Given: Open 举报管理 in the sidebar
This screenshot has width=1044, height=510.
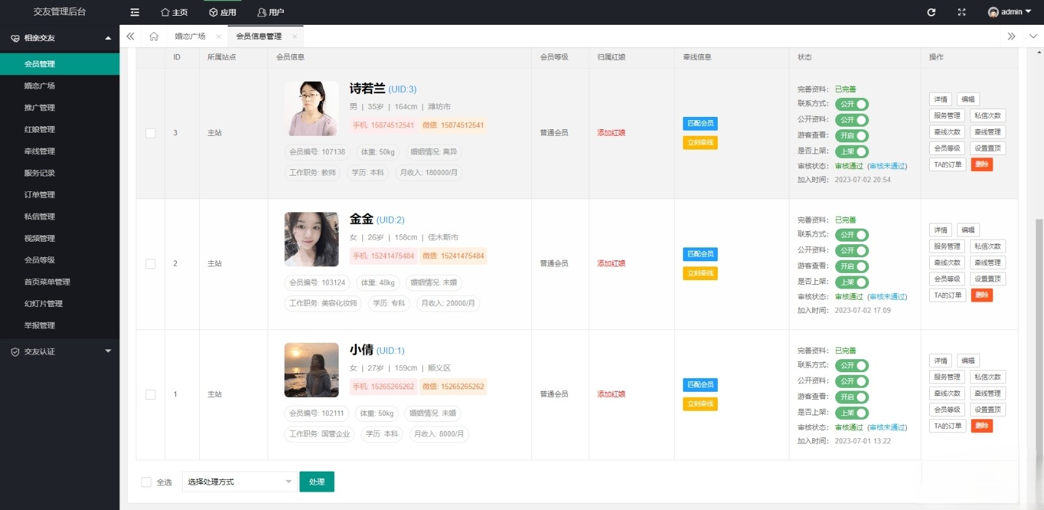Looking at the screenshot, I should coord(59,325).
